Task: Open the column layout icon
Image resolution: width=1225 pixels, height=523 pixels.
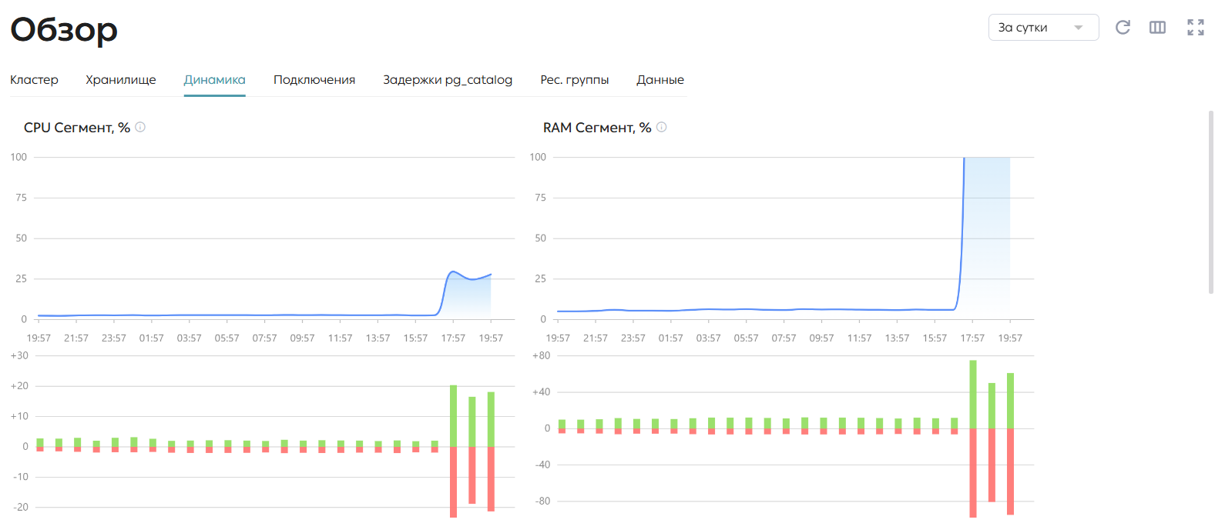Action: pos(1157,28)
